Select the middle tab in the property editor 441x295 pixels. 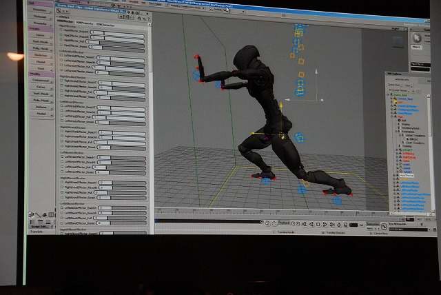(85, 23)
